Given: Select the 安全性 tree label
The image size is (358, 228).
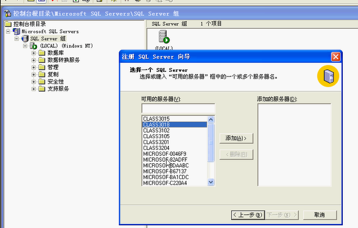Looking at the screenshot, I should (56, 81).
